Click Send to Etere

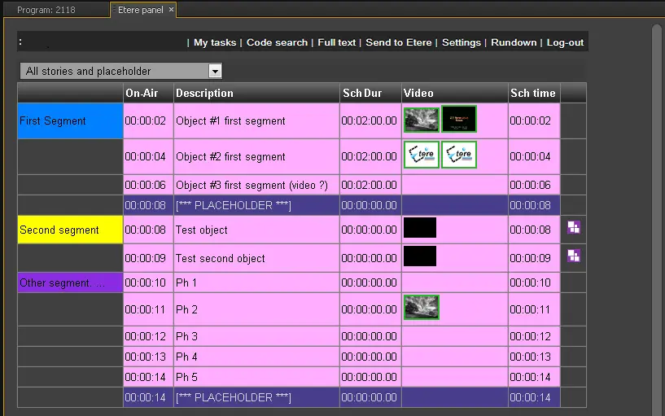click(400, 42)
